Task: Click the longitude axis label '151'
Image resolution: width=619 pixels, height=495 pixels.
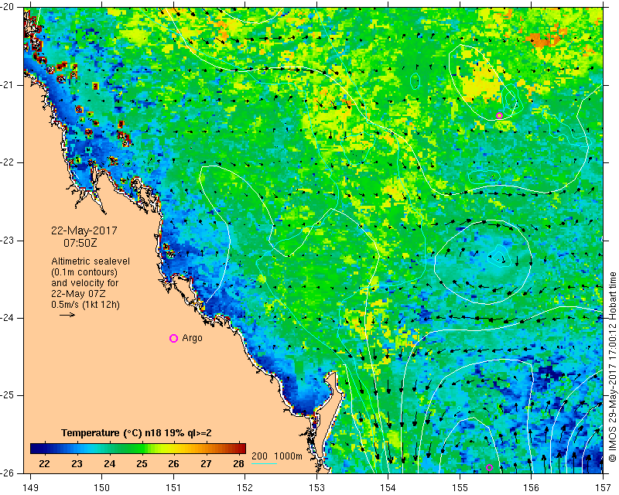Action: tap(173, 488)
